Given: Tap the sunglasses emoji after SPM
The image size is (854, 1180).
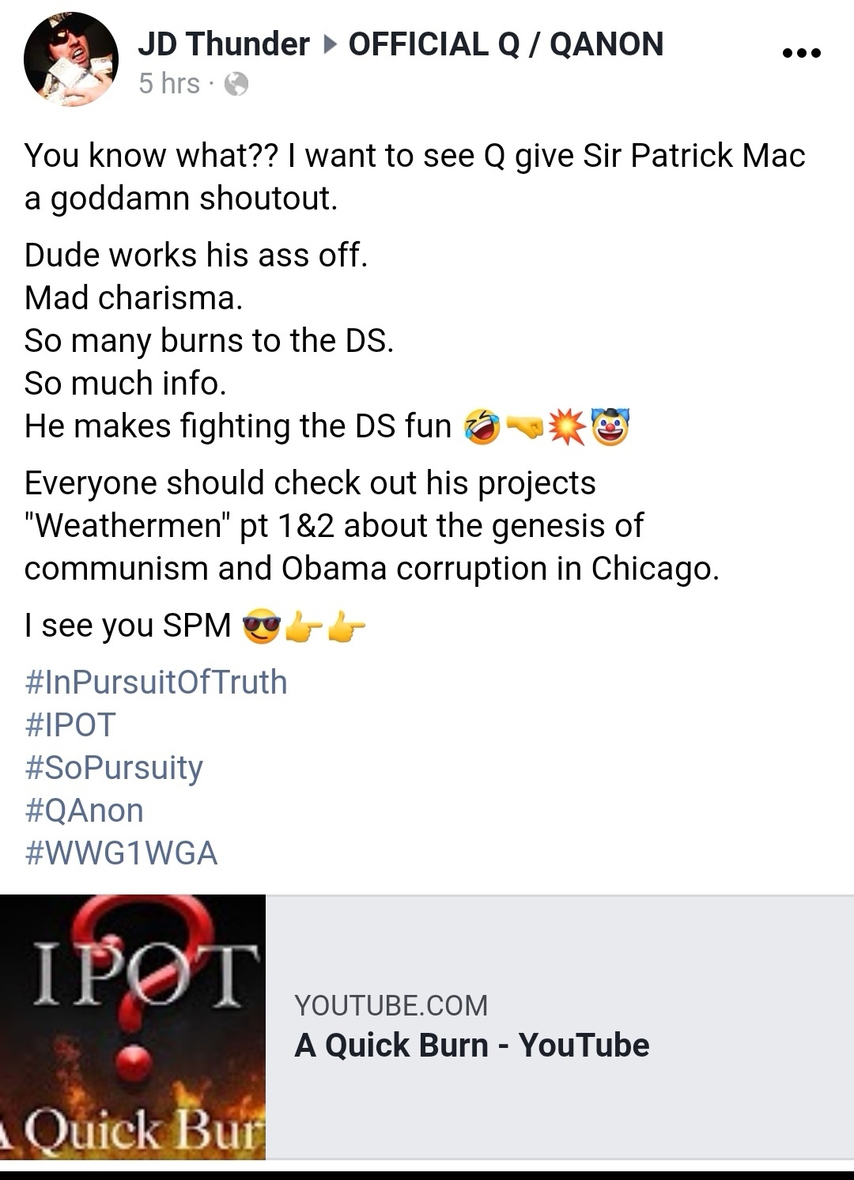Looking at the screenshot, I should click(x=262, y=627).
